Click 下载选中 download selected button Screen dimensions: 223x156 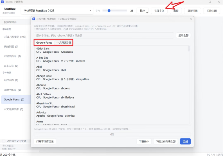click(144, 141)
